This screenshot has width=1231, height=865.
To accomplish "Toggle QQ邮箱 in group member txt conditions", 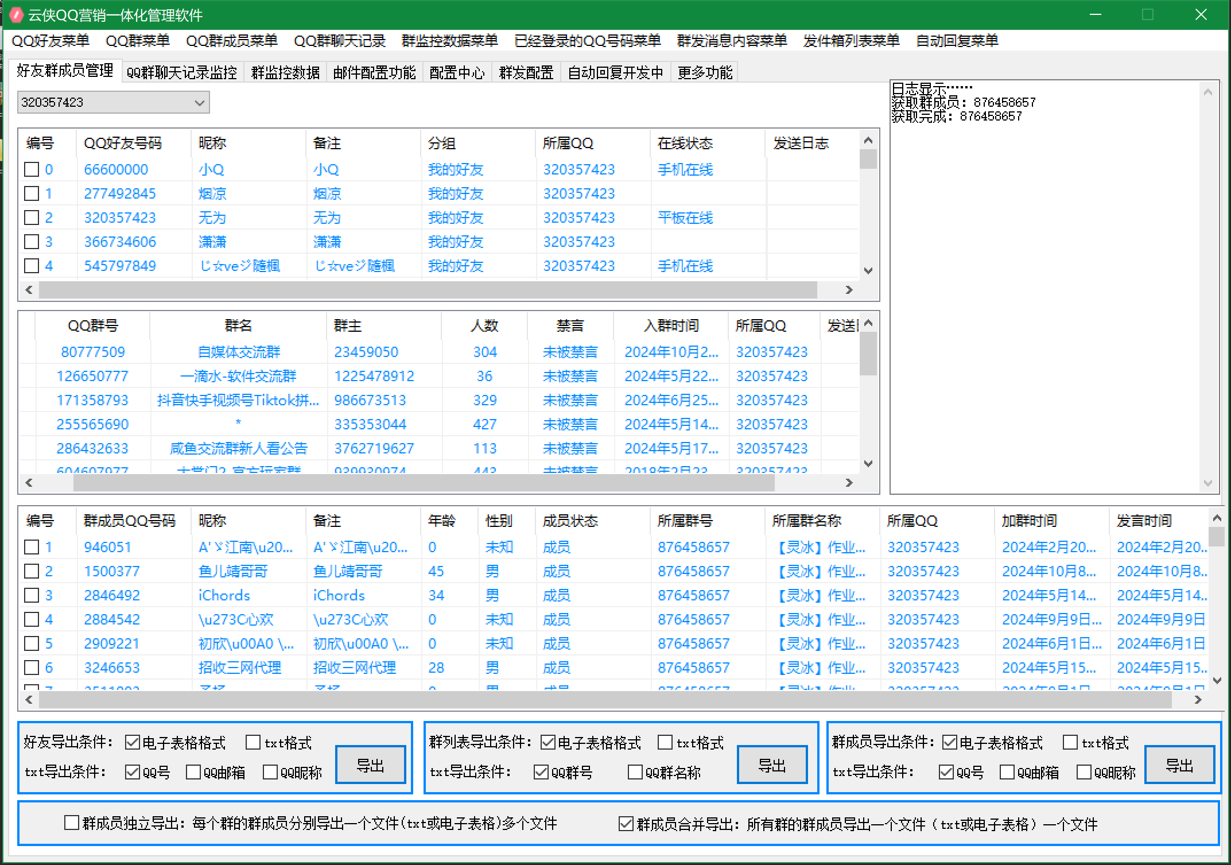I will coord(1007,773).
